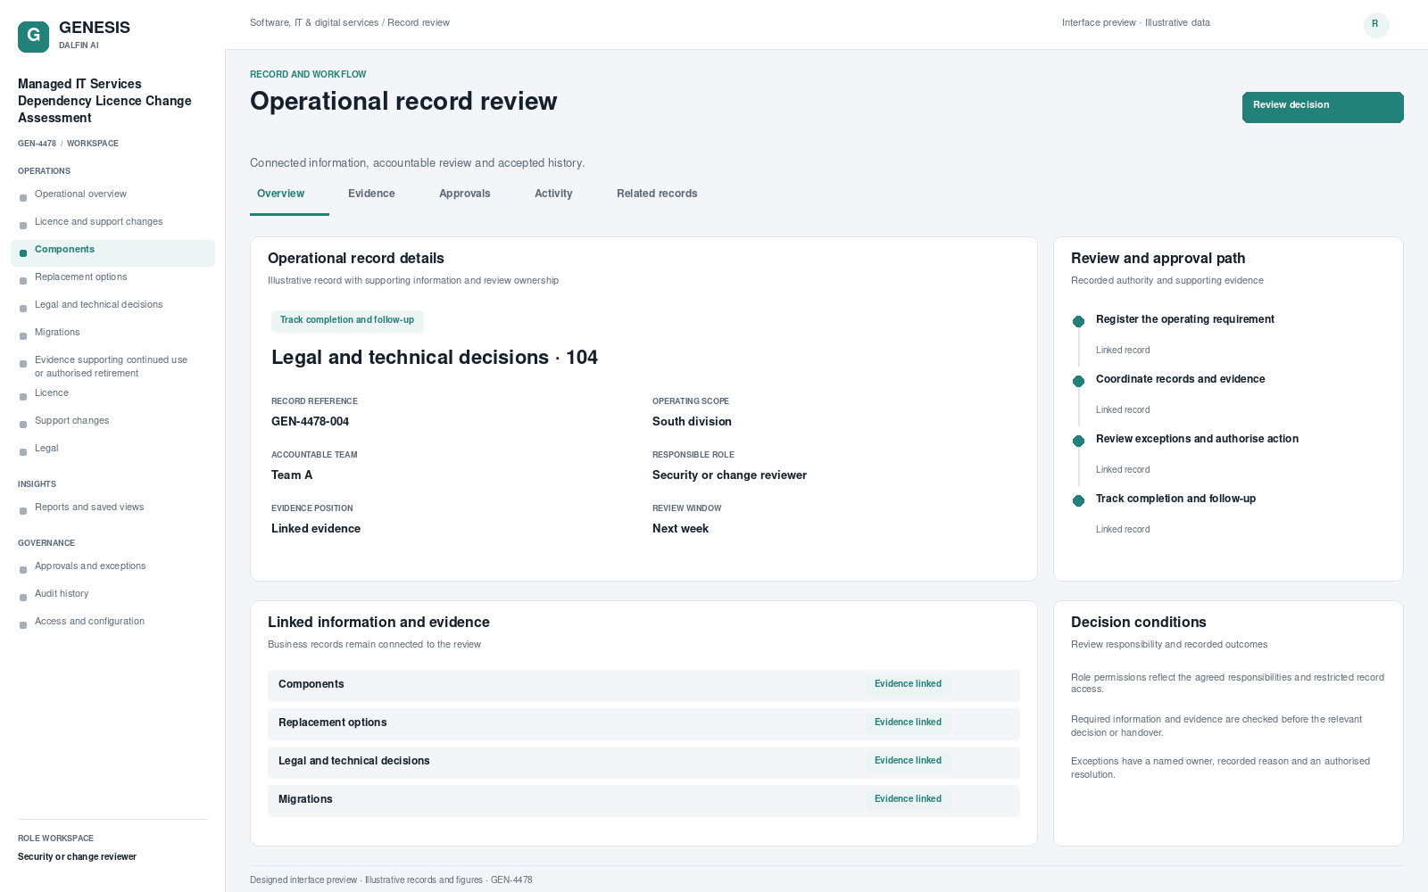Click Security or change reviewer role workspace

(x=77, y=857)
